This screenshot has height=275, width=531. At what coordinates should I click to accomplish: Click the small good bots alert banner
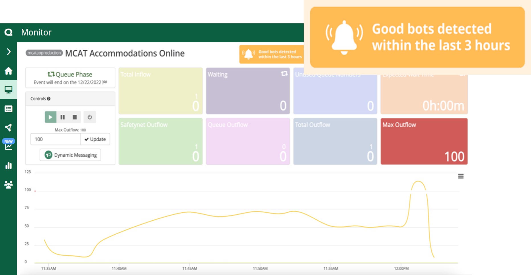tap(271, 54)
